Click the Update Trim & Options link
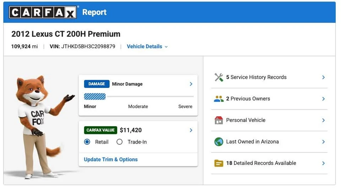341x189 pixels. [111, 160]
